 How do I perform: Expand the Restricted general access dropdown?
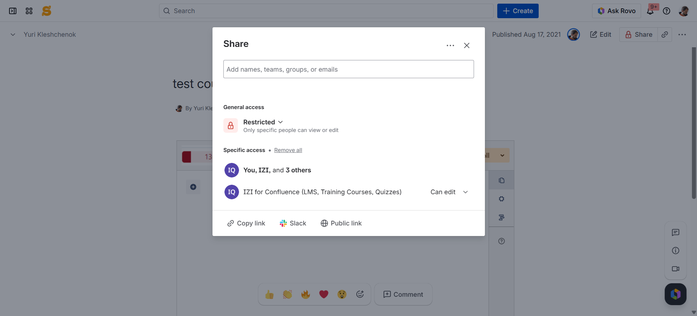point(263,122)
